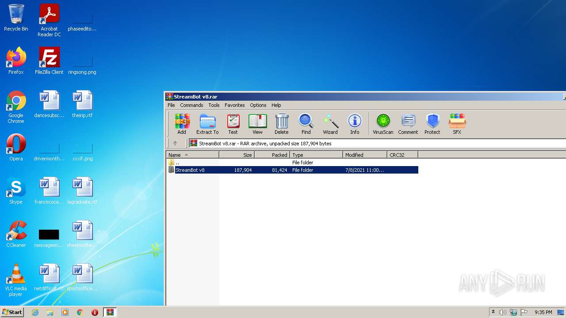Create SFX archive icon
Image resolution: width=566 pixels, height=318 pixels.
click(457, 124)
